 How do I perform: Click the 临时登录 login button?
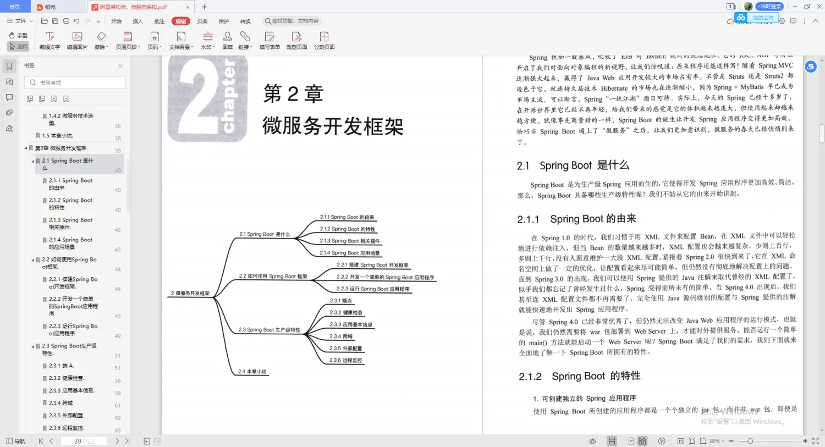pos(769,7)
